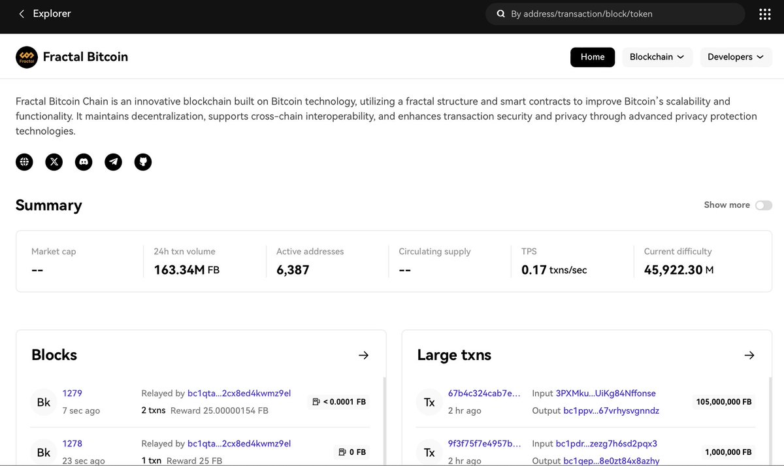This screenshot has height=466, width=784.
Task: Open input address 3PXMku...UiKg84Nffonse
Action: coord(606,393)
